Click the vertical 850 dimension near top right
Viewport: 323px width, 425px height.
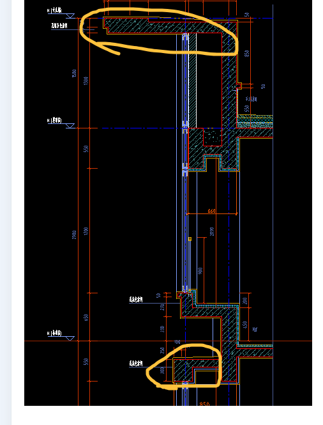(x=247, y=54)
